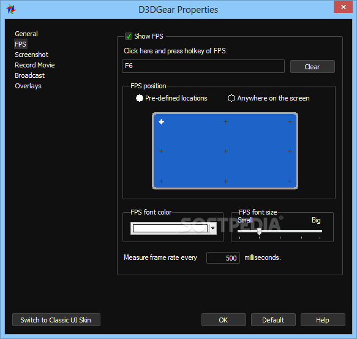Select middle-right FPS position marker
The width and height of the screenshot is (357, 339).
point(290,151)
